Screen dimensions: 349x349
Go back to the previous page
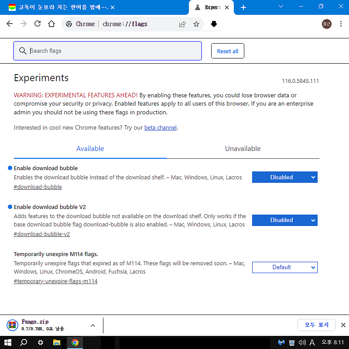tap(10, 24)
